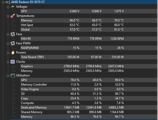Click the 99.0 % GPU max utilization

[119, 80]
